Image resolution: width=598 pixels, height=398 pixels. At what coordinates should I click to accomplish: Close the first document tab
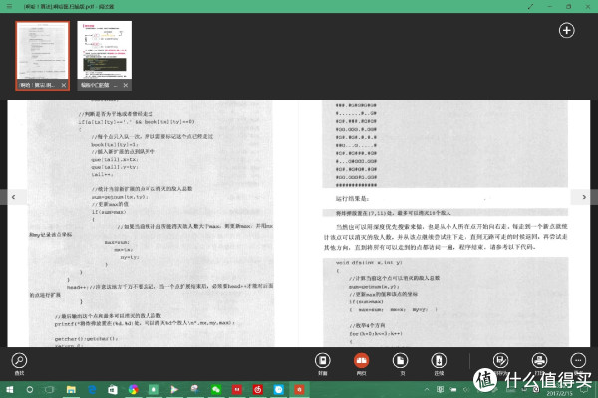pyautogui.click(x=64, y=85)
